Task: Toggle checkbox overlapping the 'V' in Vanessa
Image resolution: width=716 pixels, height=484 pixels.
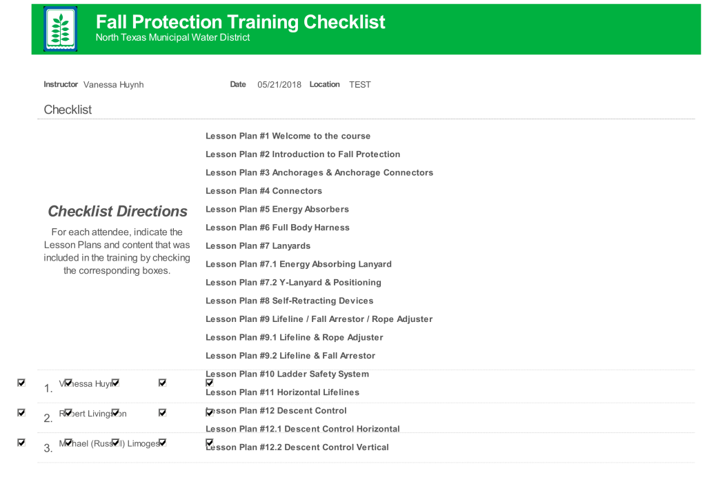Action: pos(68,383)
